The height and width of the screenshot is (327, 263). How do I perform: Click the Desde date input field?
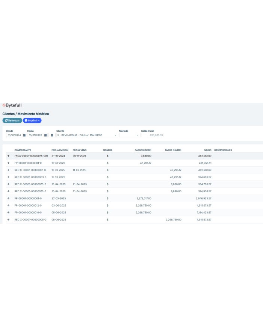click(14, 135)
